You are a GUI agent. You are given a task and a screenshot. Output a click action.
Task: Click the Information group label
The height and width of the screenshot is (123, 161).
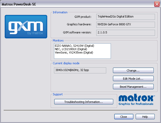tap(60, 12)
